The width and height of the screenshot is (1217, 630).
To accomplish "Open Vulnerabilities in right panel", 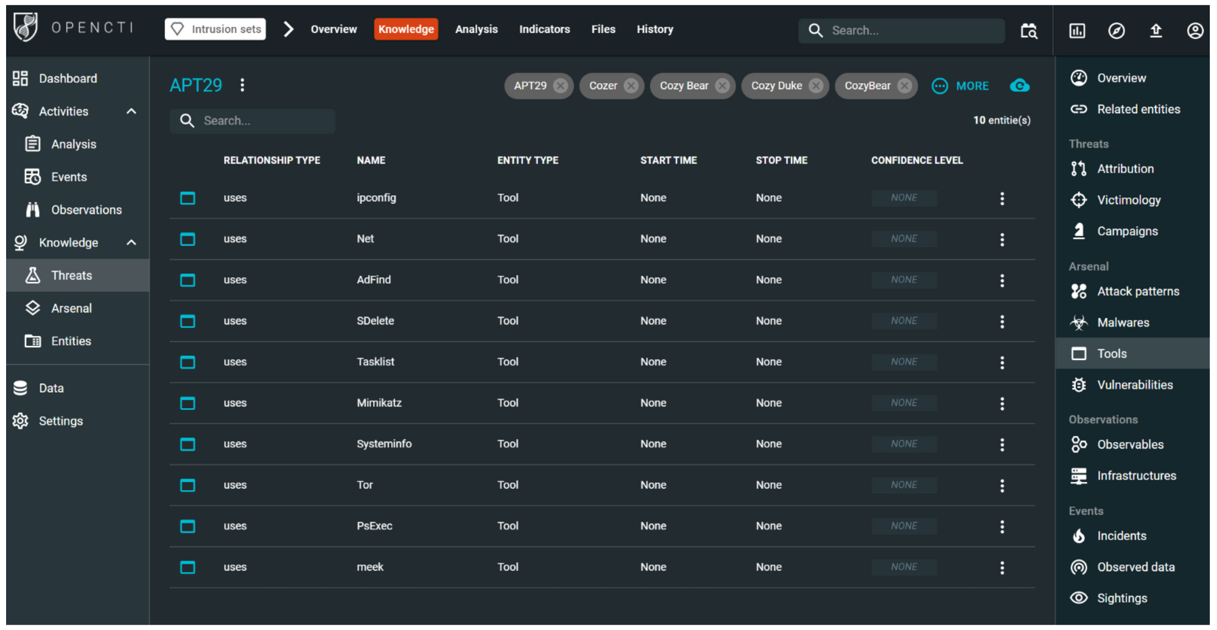I will point(1132,385).
